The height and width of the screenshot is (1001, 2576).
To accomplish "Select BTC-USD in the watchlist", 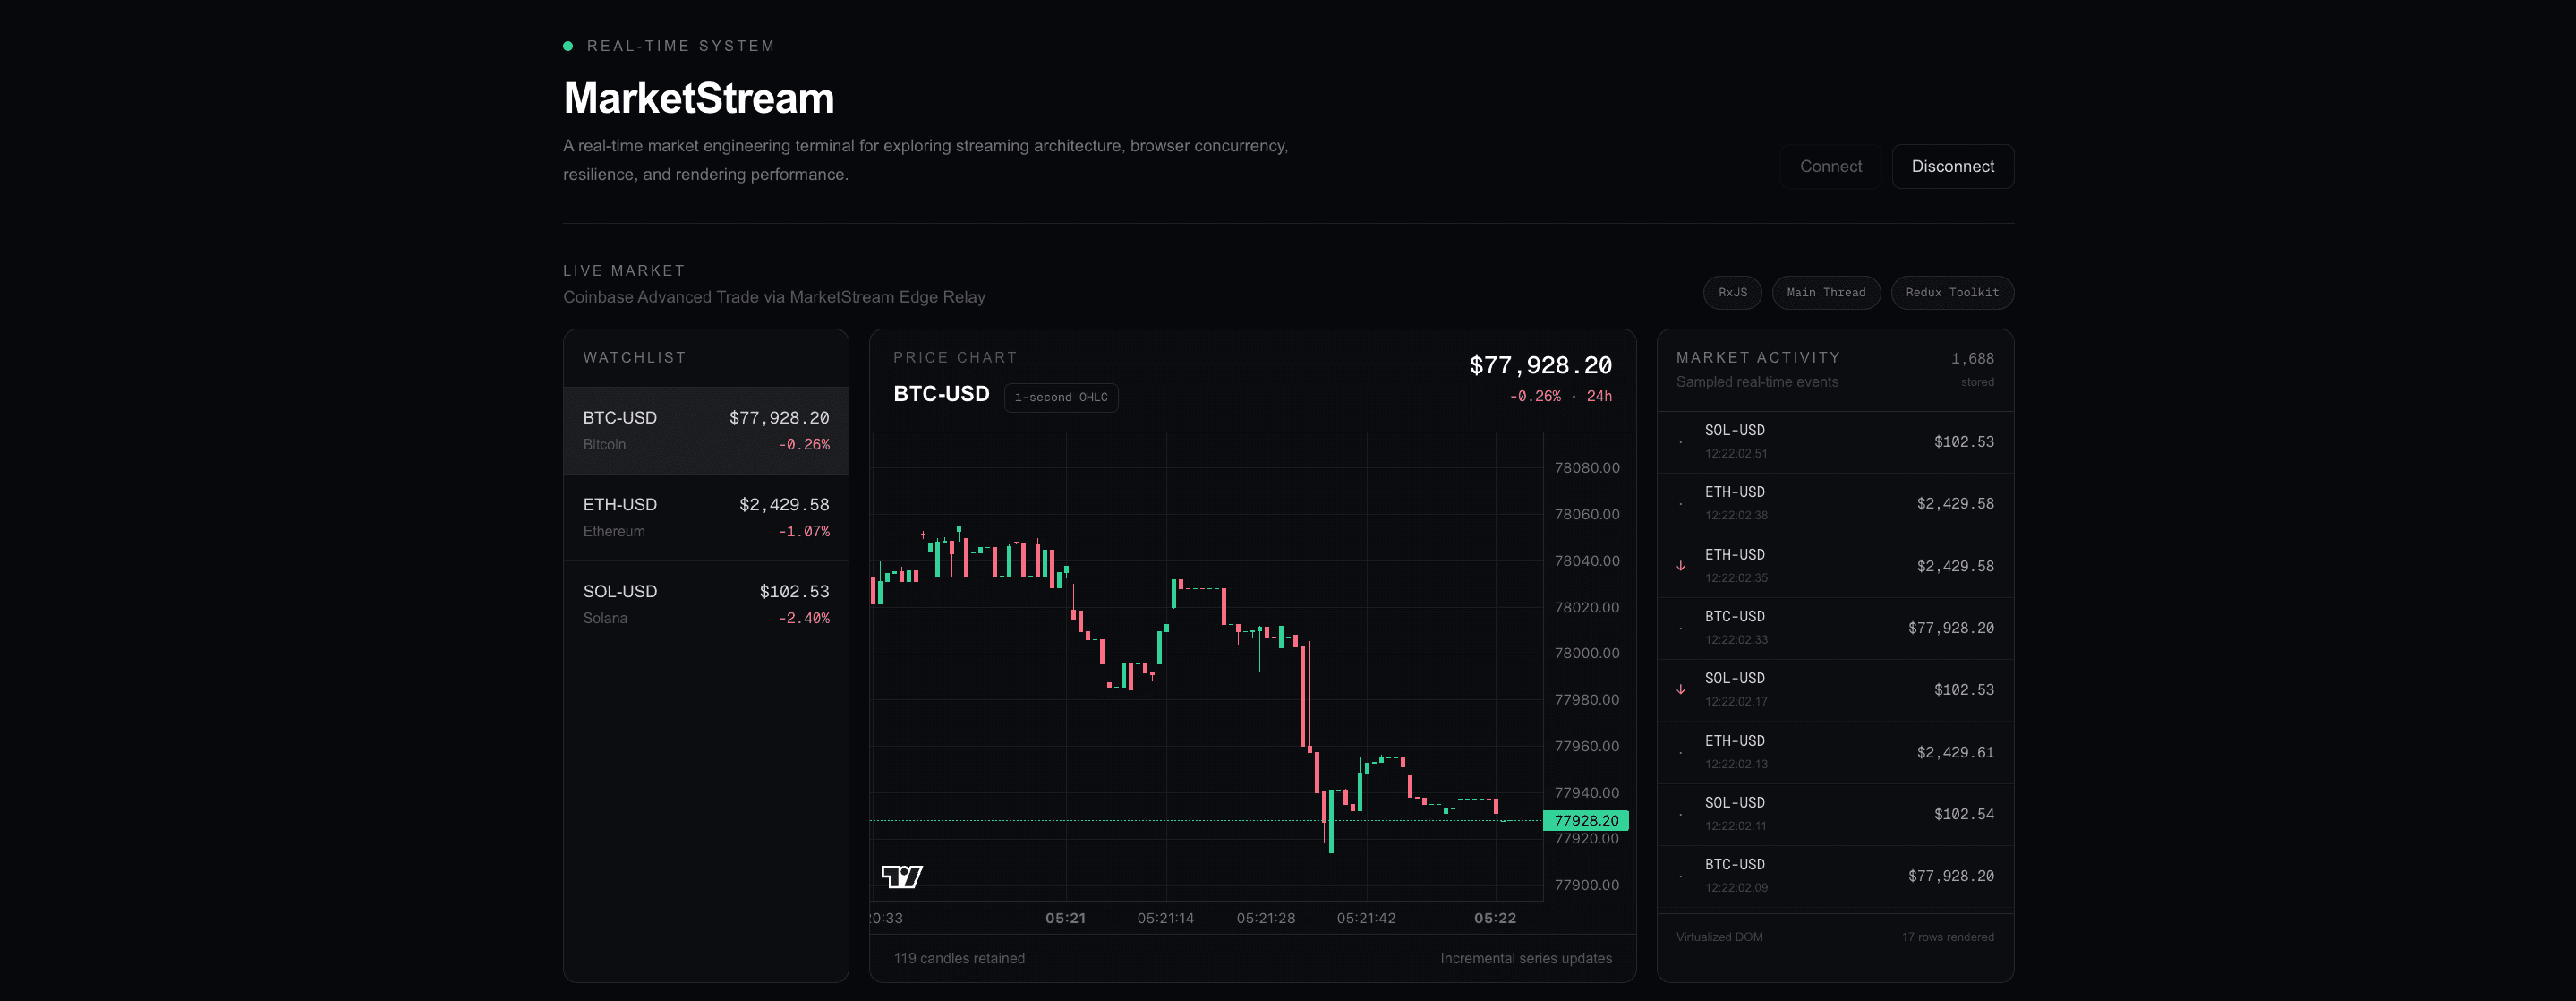I will click(x=706, y=430).
